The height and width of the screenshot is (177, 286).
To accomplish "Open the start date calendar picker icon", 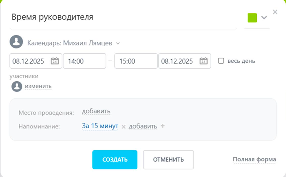I will 55,61.
